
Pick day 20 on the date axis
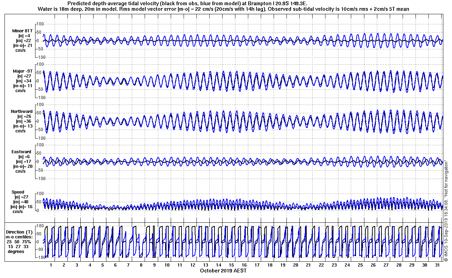pyautogui.click(x=296, y=265)
